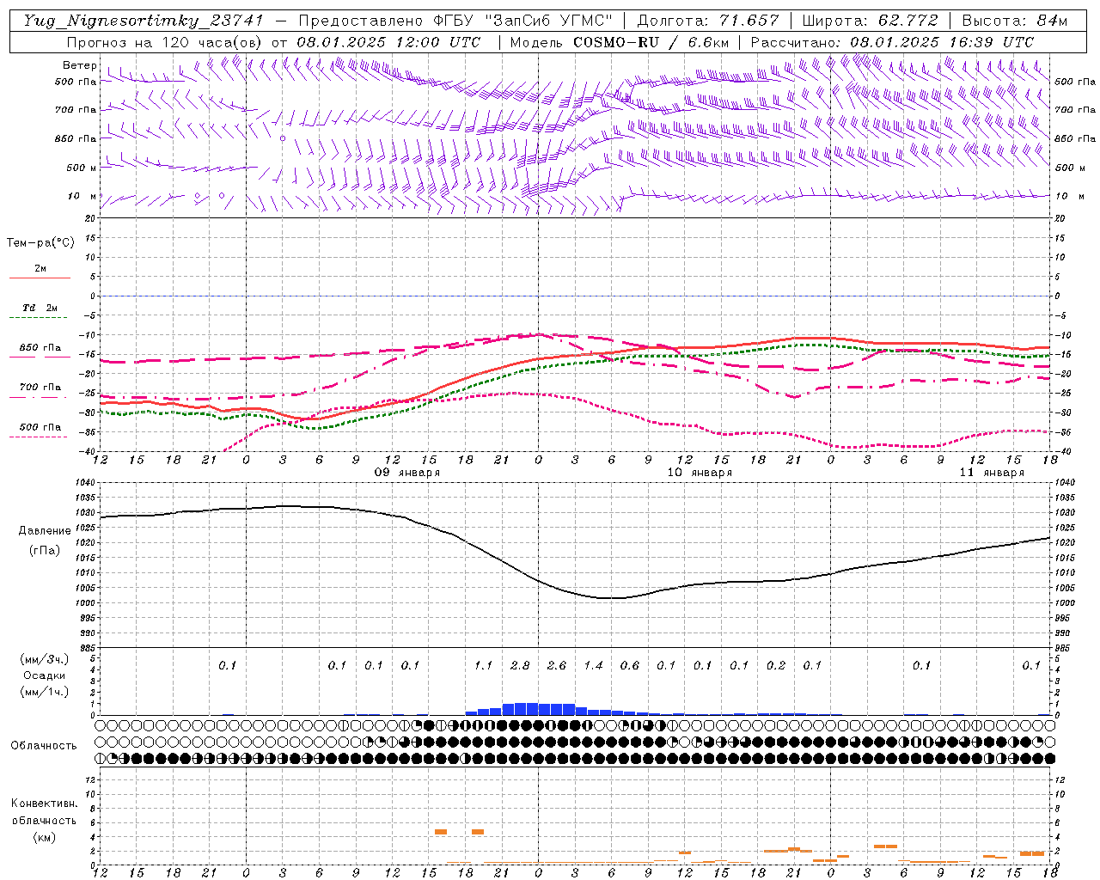This screenshot has height=880, width=1100.
Task: Click the 09 января date label
Action: pyautogui.click(x=407, y=473)
